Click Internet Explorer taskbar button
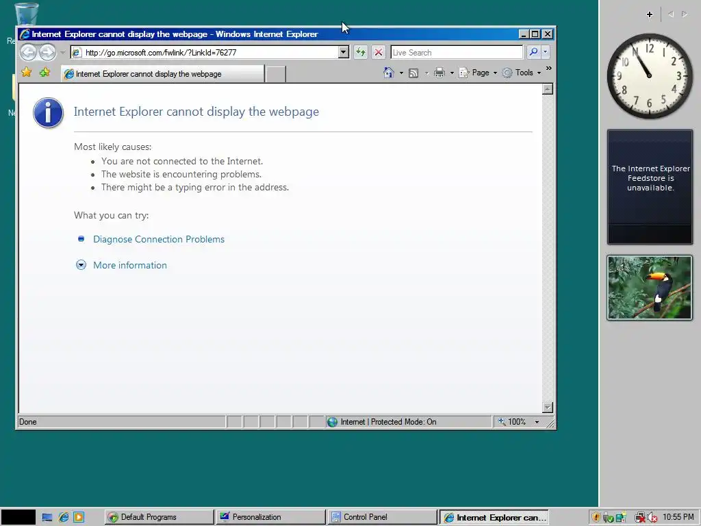 [494, 517]
